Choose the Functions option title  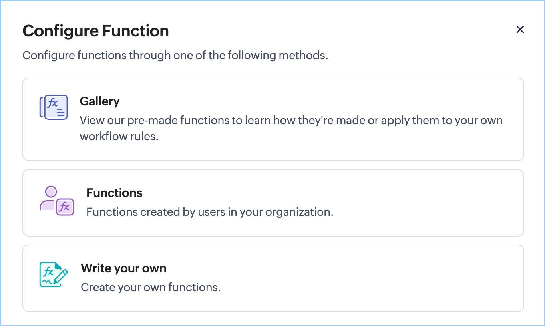coord(114,193)
